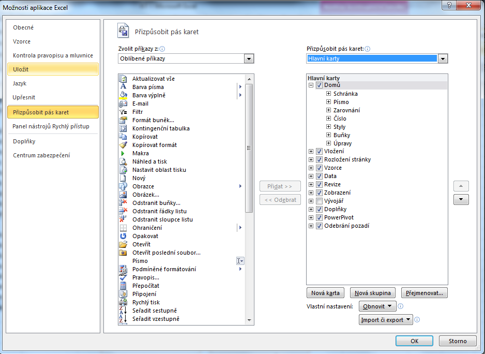485x354 pixels.
Task: Uncheck the Data tab checkbox
Action: pyautogui.click(x=319, y=176)
